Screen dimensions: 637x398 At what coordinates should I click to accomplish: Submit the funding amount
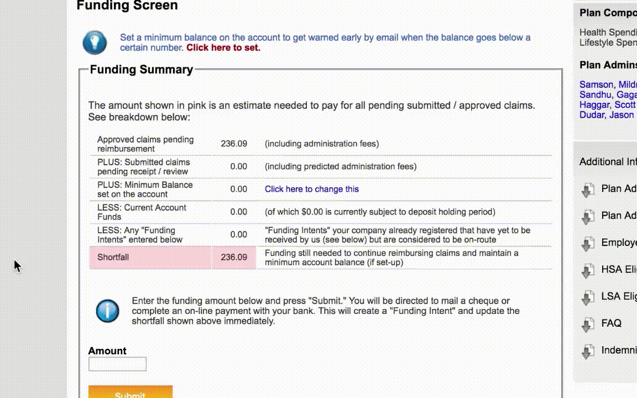click(x=130, y=392)
